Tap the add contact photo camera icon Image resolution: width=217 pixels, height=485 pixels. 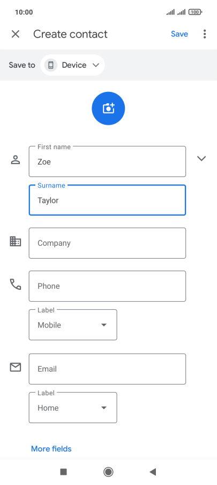coord(108,108)
